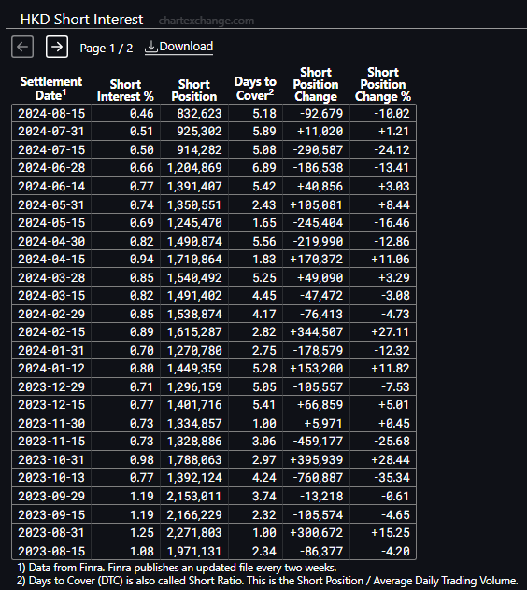Select short position value 1,710,864

pos(194,260)
